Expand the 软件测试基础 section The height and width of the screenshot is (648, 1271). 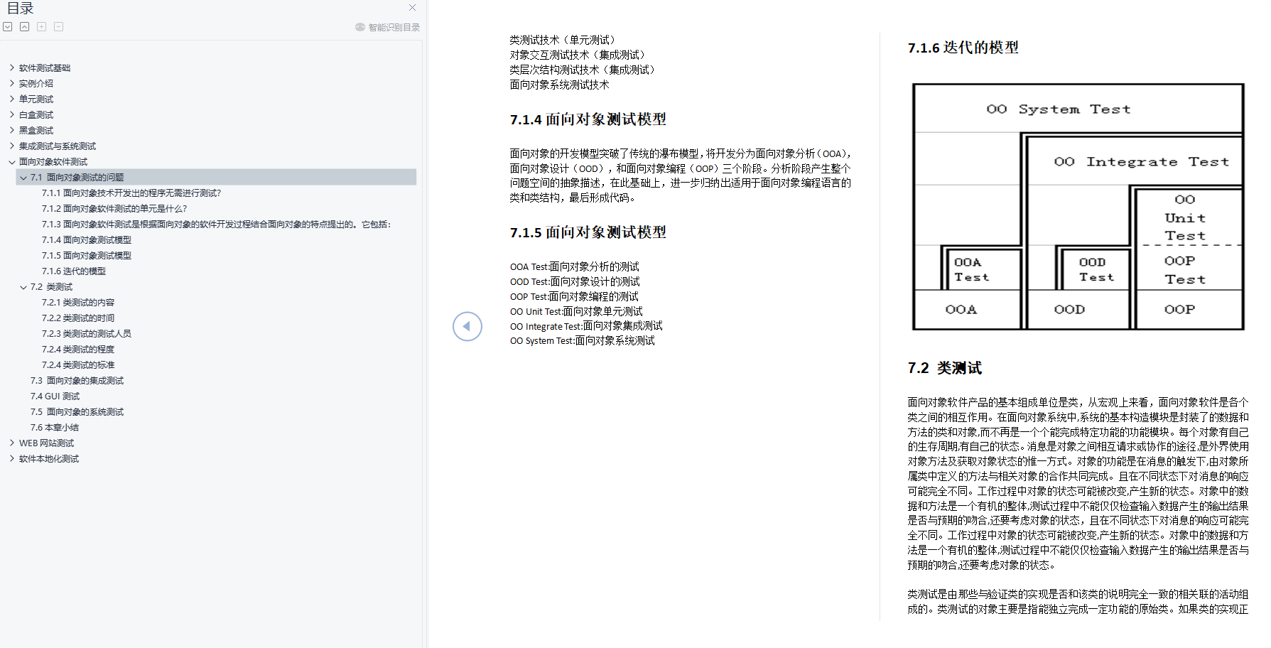click(x=11, y=67)
